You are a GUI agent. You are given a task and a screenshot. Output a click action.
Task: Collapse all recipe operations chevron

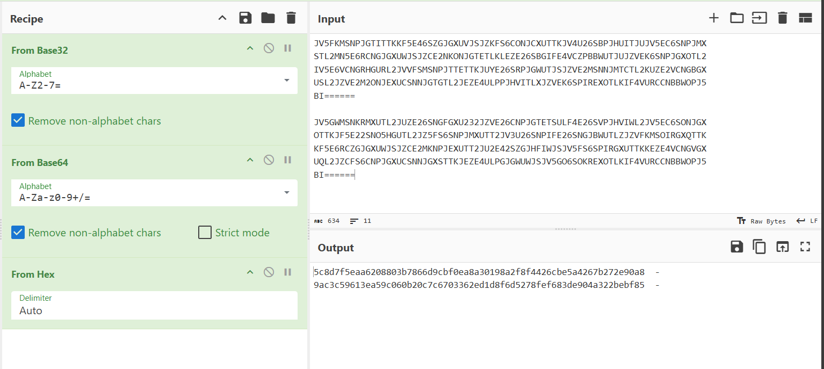[x=222, y=18]
